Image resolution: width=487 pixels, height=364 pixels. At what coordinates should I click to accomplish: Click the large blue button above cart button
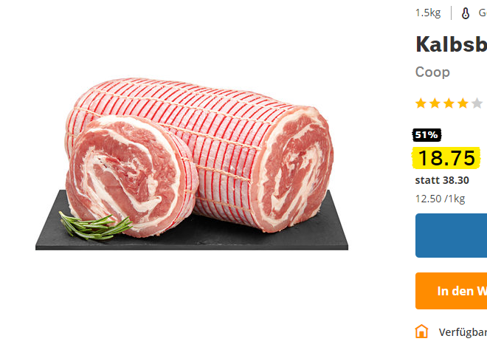(x=452, y=236)
